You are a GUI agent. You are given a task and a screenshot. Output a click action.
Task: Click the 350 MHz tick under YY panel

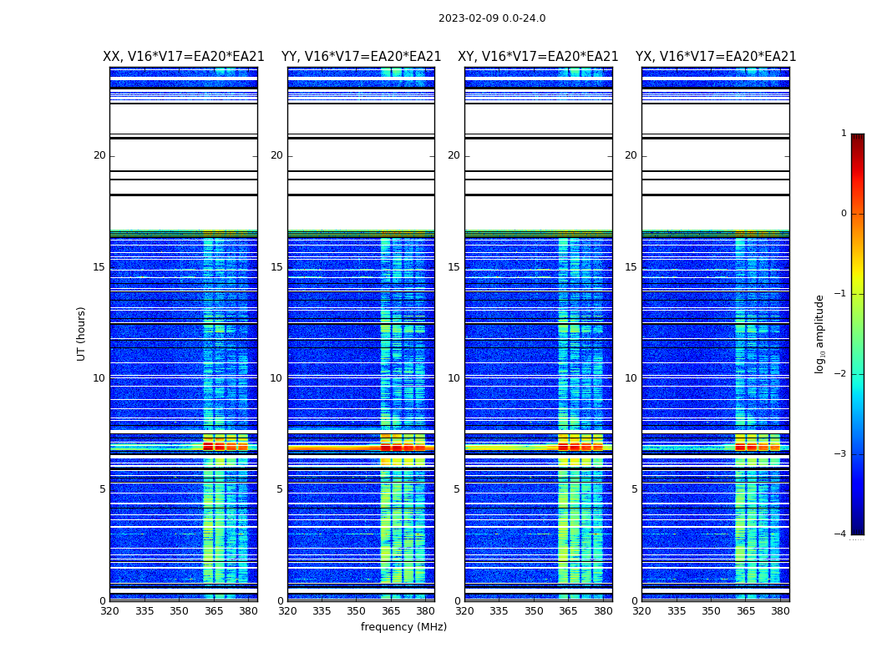[356, 610]
